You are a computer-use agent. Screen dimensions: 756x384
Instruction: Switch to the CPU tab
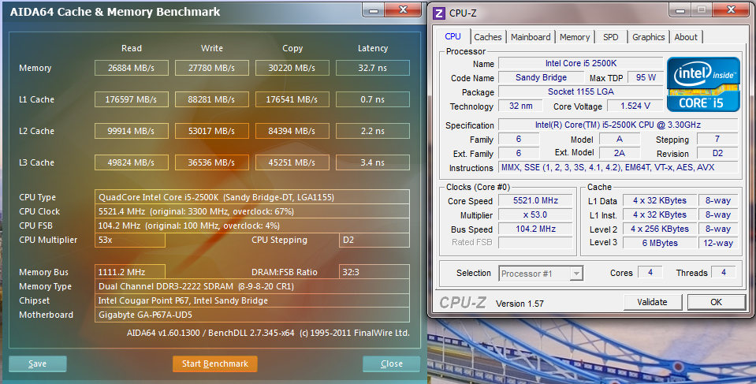452,36
